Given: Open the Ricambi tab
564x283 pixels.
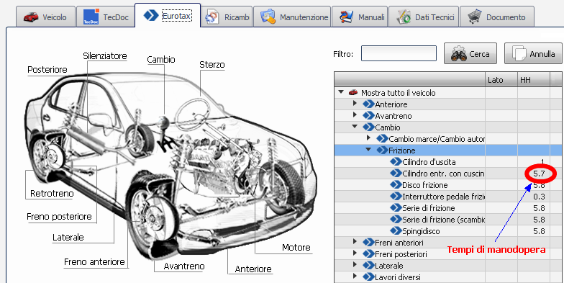Looking at the screenshot, I should (x=227, y=17).
